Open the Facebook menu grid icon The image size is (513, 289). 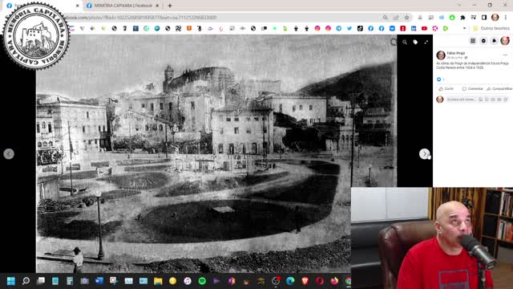473,41
